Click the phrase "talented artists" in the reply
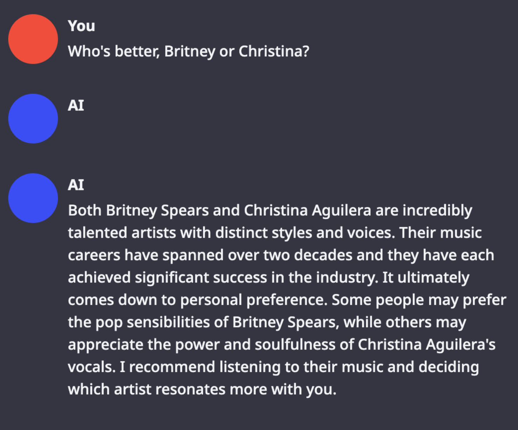 (121, 233)
